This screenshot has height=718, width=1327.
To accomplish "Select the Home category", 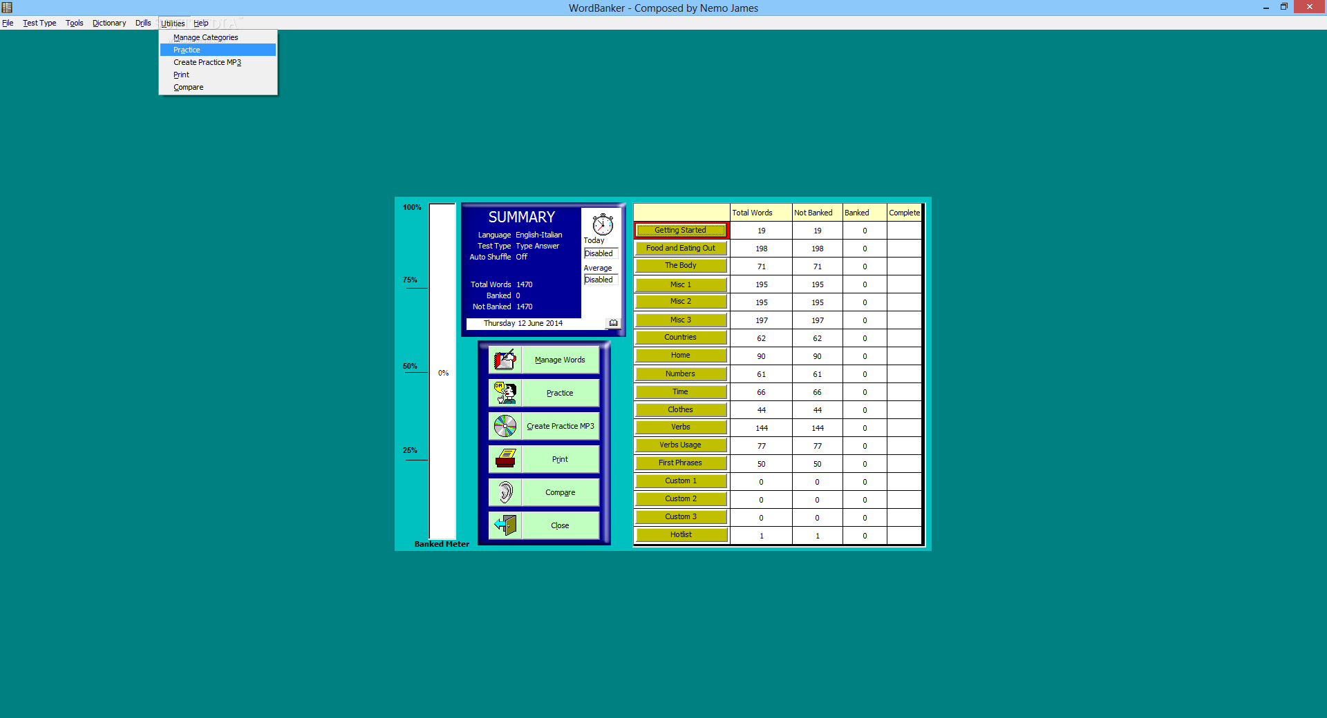I will tap(681, 356).
